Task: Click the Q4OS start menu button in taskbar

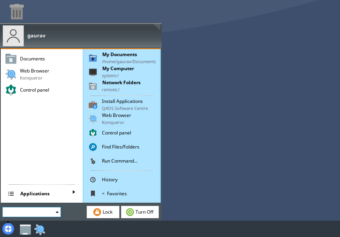Action: coord(8,229)
